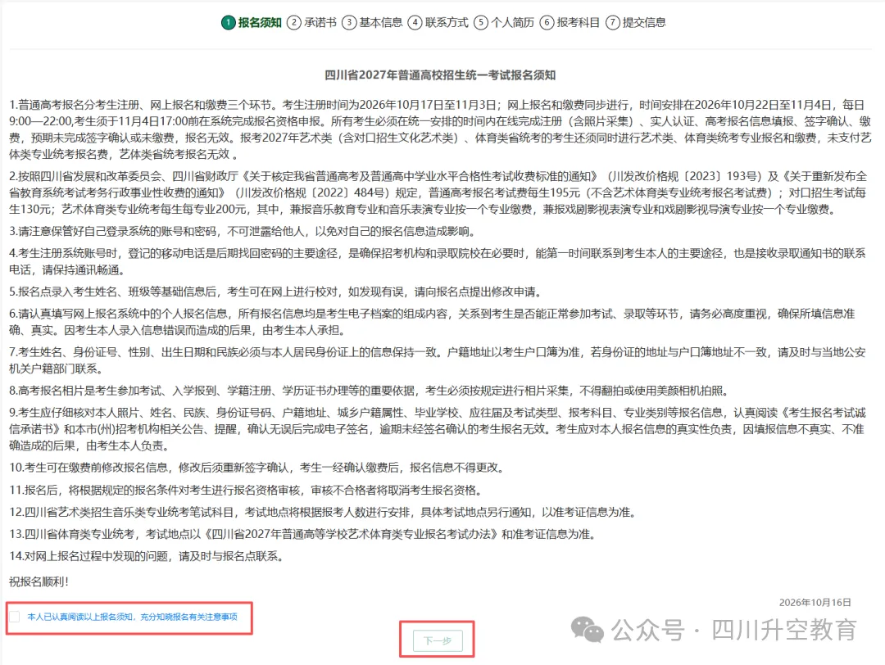885x665 pixels.
Task: Click the title 四川省2027年普通高校招生统一考试报名须知
Action: coord(440,75)
